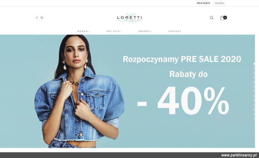The image size is (259, 158).
Task: Click the magnifying glass search icon
Action: pyautogui.click(x=212, y=18)
